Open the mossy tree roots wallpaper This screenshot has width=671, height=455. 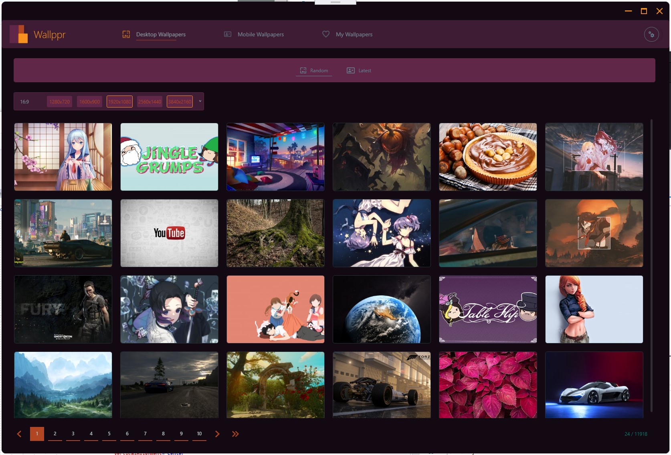tap(275, 233)
